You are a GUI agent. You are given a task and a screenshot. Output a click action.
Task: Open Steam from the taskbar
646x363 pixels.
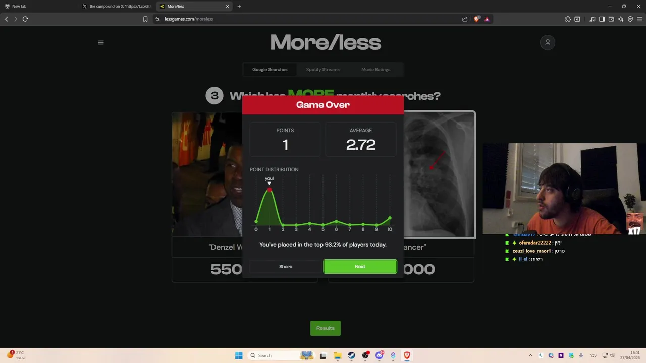pos(351,355)
